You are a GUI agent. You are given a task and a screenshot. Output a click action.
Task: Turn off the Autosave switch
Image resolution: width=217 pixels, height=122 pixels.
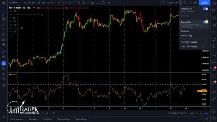[x=205, y=9]
